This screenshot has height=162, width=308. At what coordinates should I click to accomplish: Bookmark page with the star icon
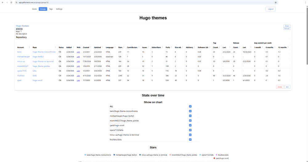pos(276,2)
